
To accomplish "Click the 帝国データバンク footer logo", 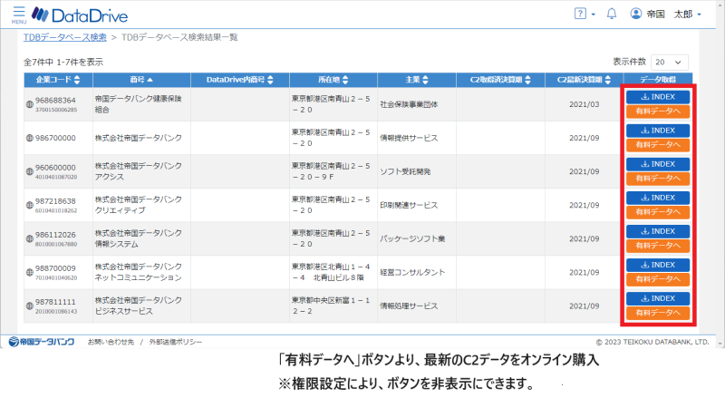I will coord(42,342).
